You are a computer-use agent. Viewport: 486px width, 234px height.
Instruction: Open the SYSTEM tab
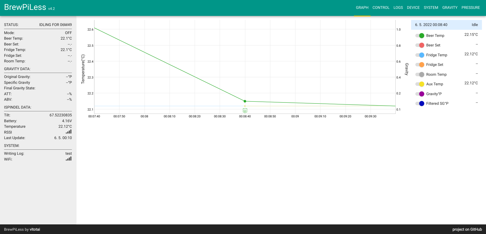(431, 8)
